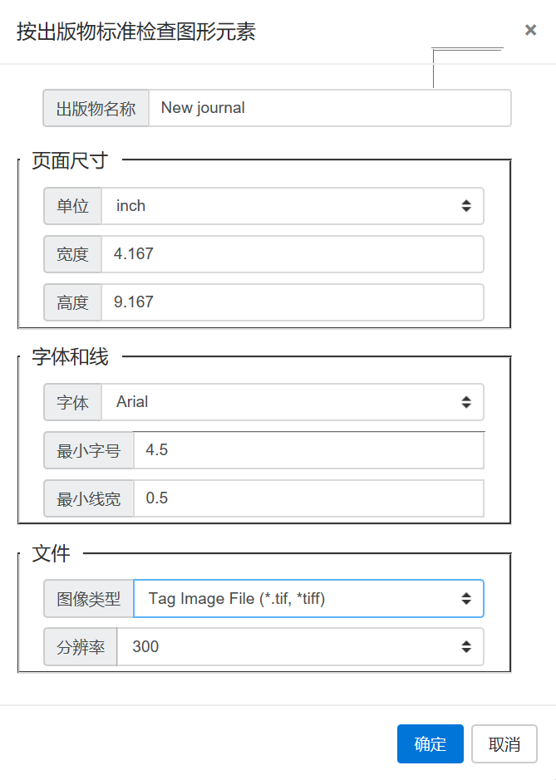The image size is (556, 780).
Task: Click the width field showing 4.167
Action: click(291, 254)
